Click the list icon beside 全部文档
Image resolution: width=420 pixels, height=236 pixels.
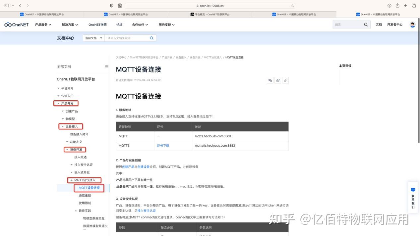(x=106, y=66)
